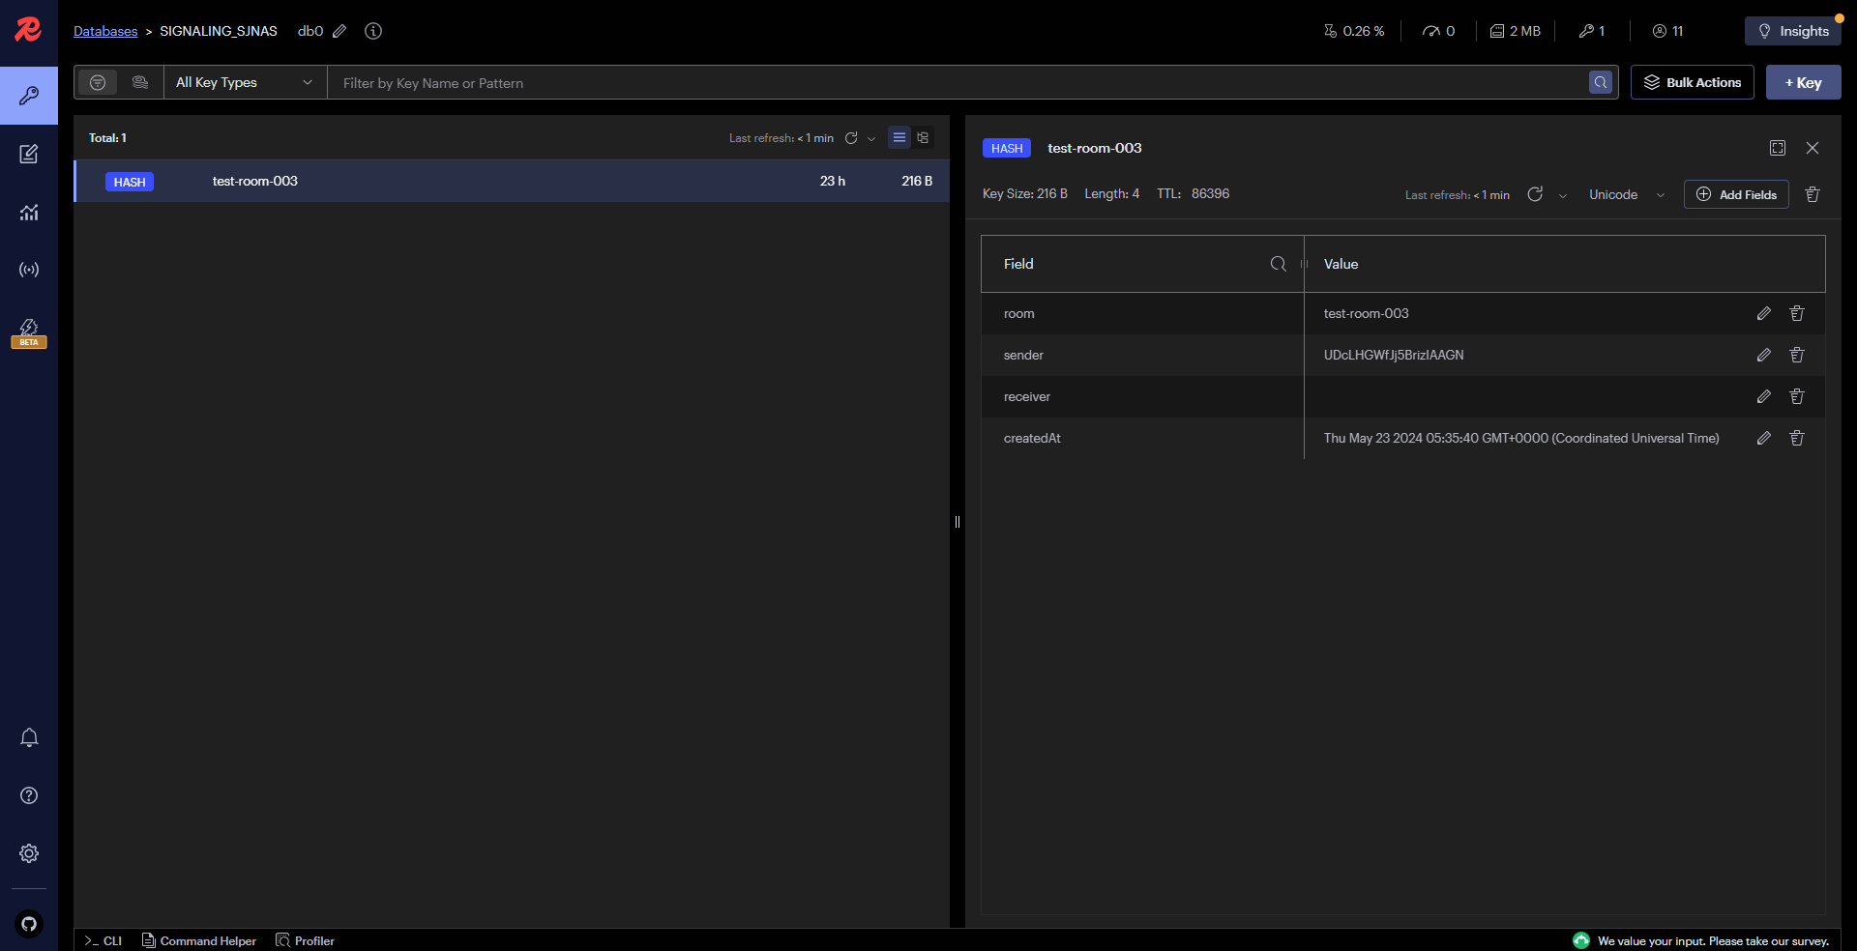Open the Command Helper tab
The height and width of the screenshot is (951, 1857).
pyautogui.click(x=199, y=940)
